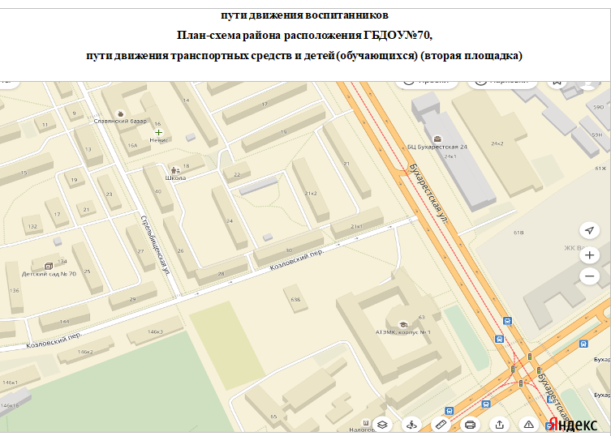Click the Налоговая place icon
611x436 pixels.
365,423
